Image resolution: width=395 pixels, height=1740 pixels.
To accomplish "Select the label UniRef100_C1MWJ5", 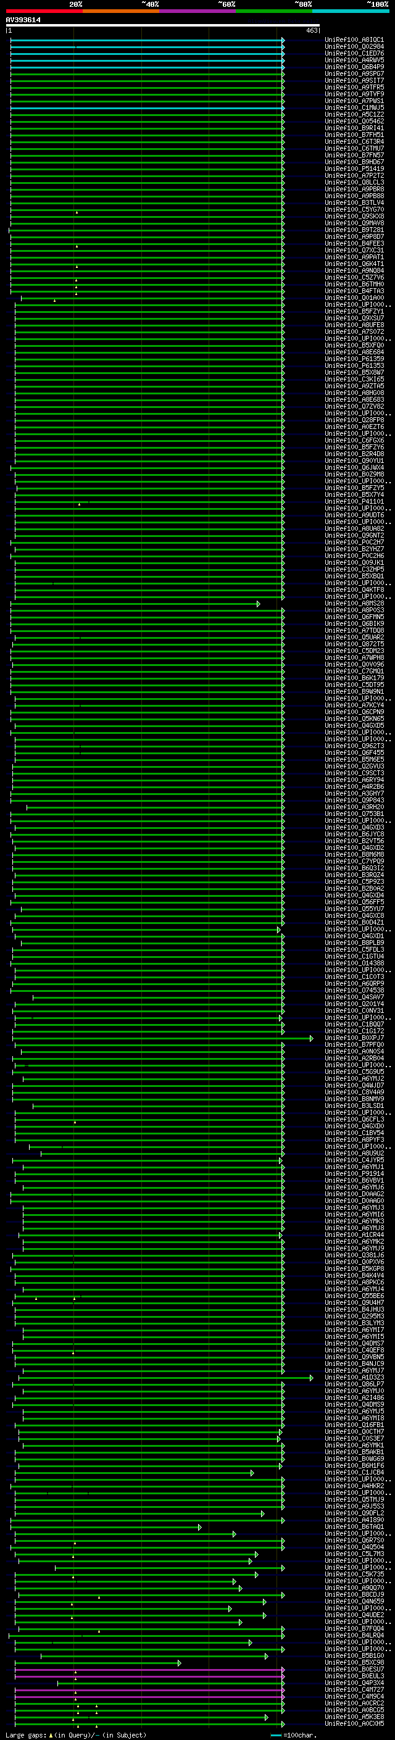I will 354,108.
